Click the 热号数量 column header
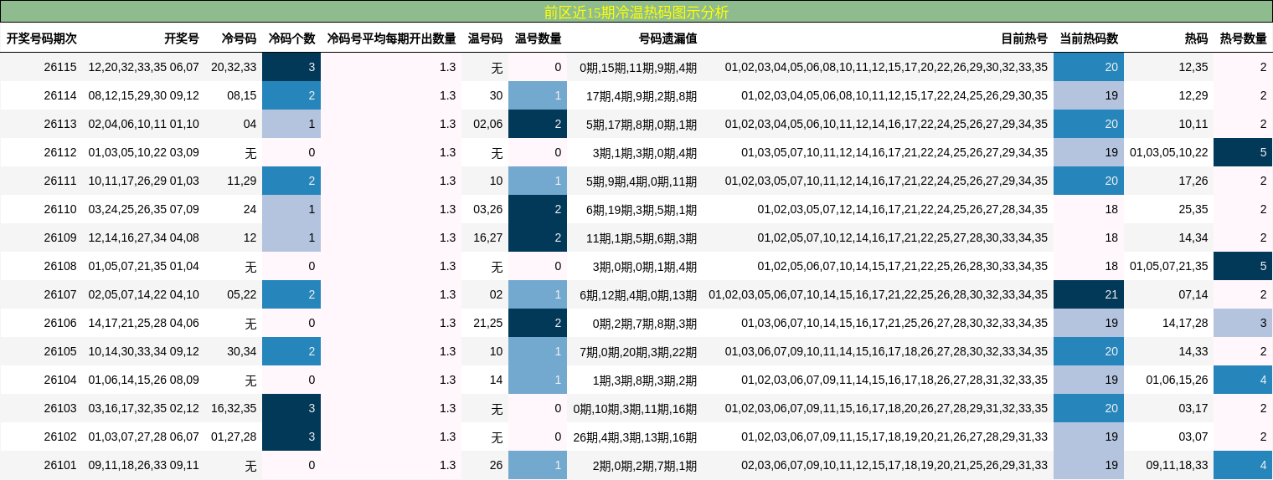Viewport: 1273px width, 480px height. coord(1243,38)
